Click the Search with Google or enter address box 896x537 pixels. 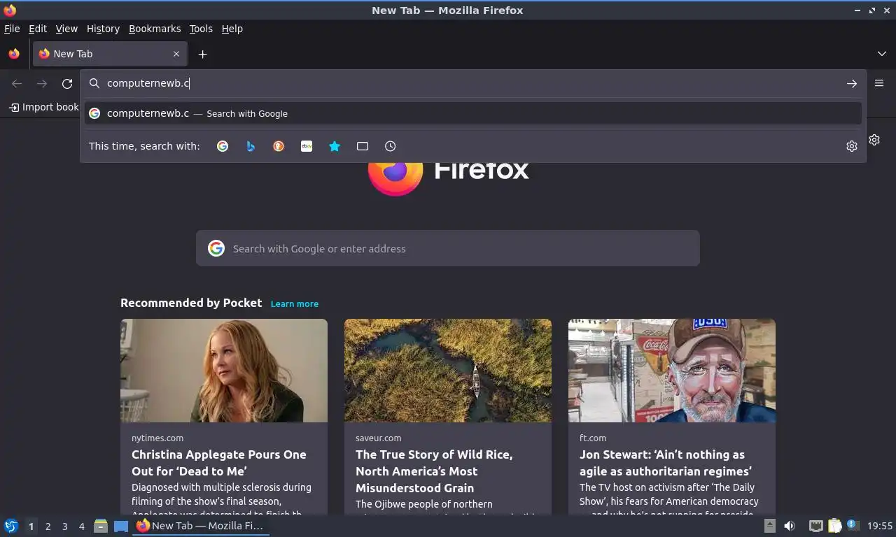(x=448, y=248)
